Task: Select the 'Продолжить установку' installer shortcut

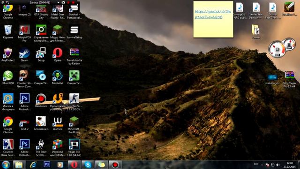Action: tap(58, 102)
